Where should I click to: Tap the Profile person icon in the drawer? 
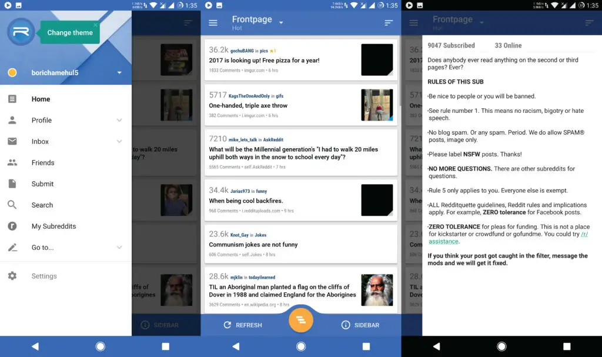pos(12,121)
